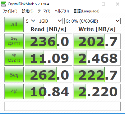
Task: Close the CrystalDiskMark window
Action: (x=118, y=4)
